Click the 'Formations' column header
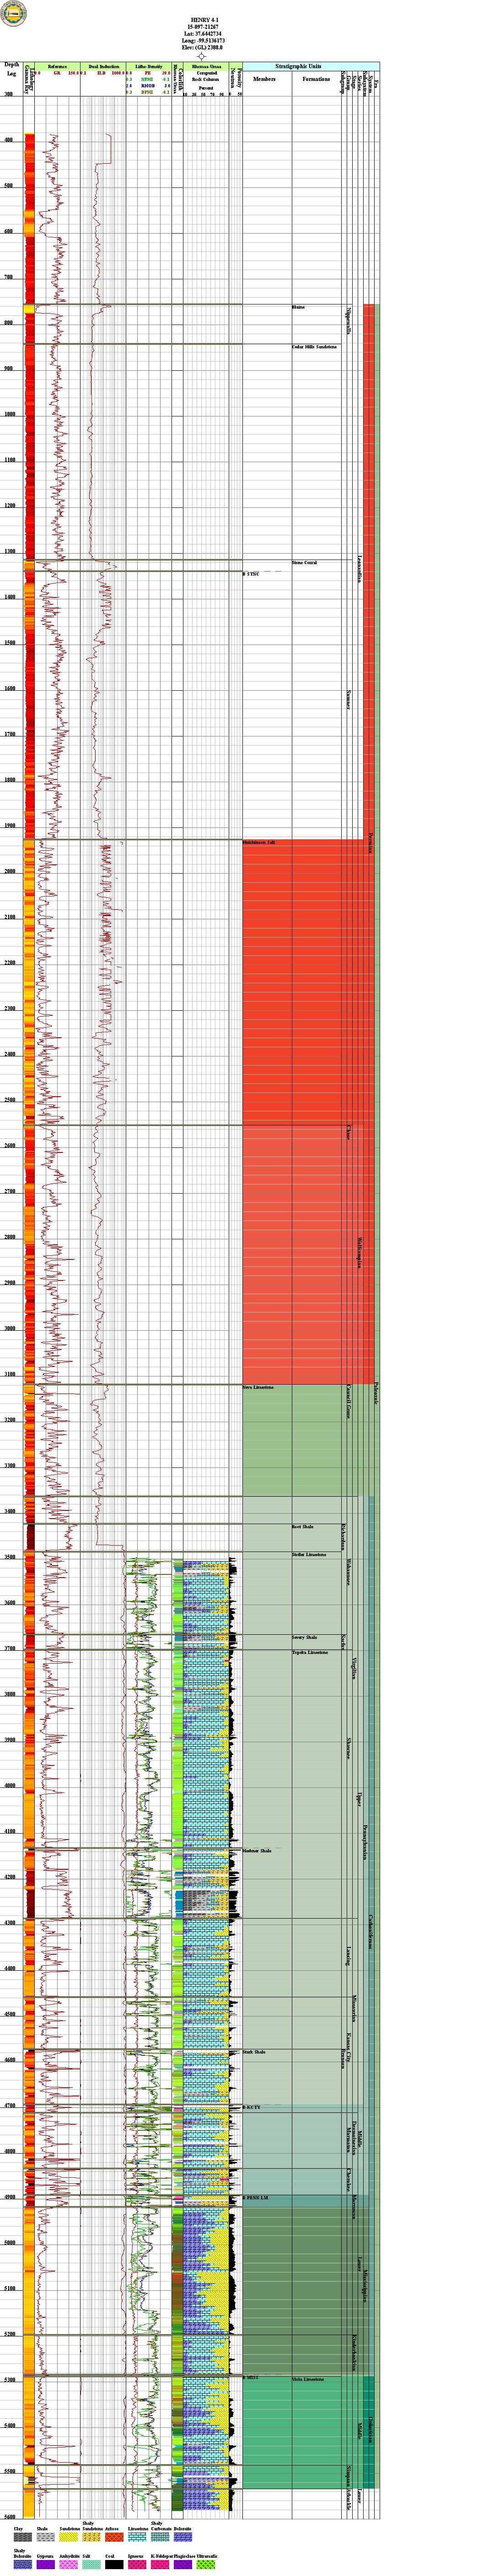This screenshot has width=494, height=2576. click(x=316, y=78)
